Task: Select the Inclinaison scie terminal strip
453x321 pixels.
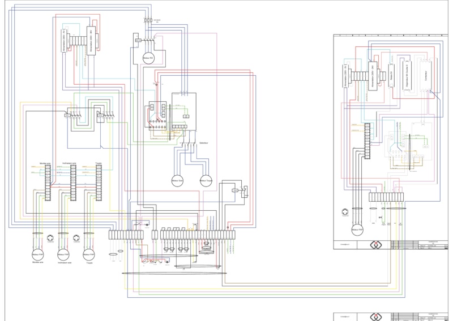Action: point(72,184)
